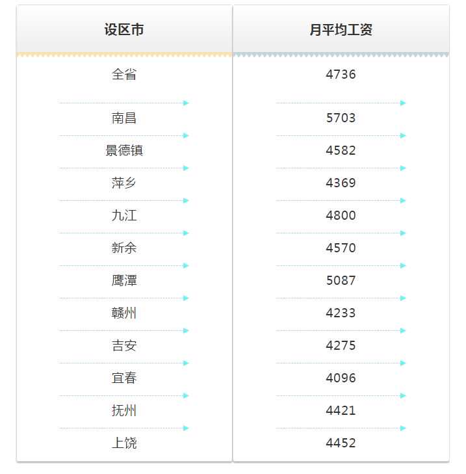The image size is (466, 474).
Task: Click the wage value 4800
Action: [x=341, y=215]
